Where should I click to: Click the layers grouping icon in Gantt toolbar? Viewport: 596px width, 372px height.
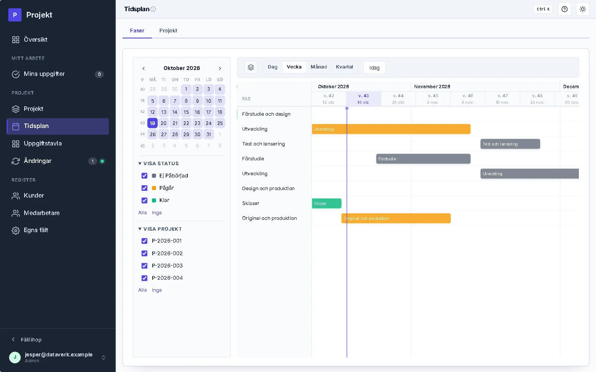[x=251, y=67]
